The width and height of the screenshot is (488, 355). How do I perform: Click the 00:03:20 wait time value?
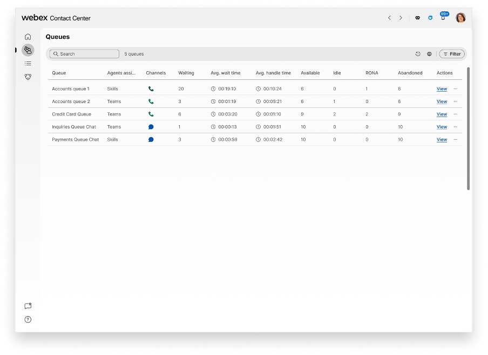(x=227, y=114)
